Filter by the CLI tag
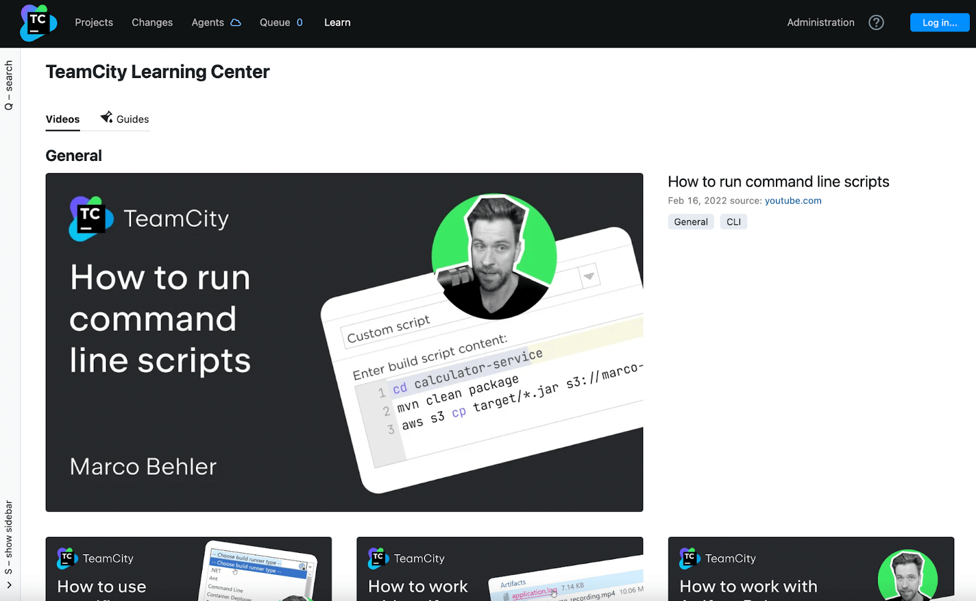The width and height of the screenshot is (976, 601). coord(734,222)
